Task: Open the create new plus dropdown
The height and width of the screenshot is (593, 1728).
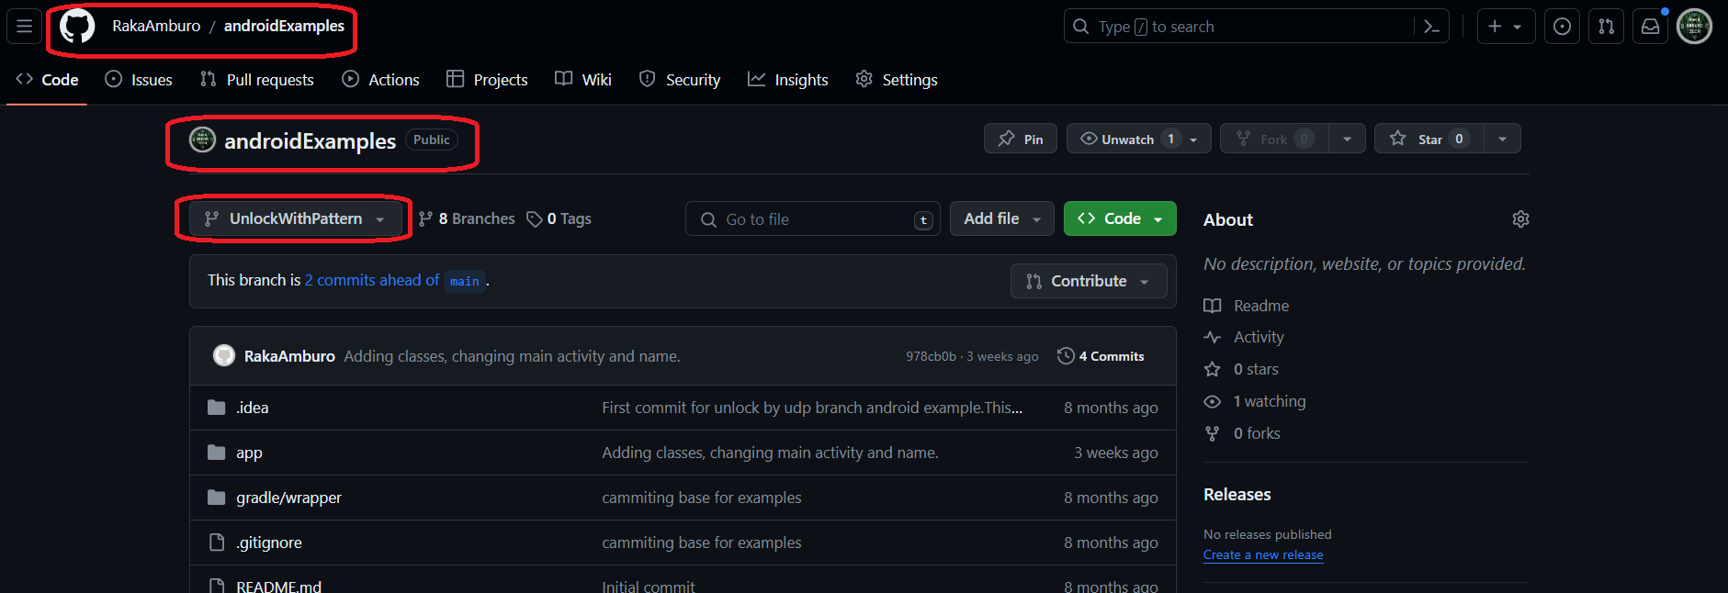Action: tap(1506, 27)
